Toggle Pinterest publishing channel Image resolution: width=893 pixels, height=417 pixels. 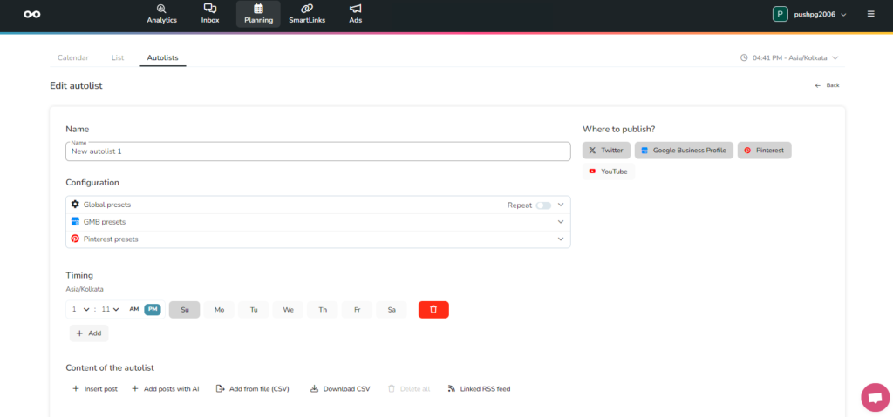[x=764, y=151]
